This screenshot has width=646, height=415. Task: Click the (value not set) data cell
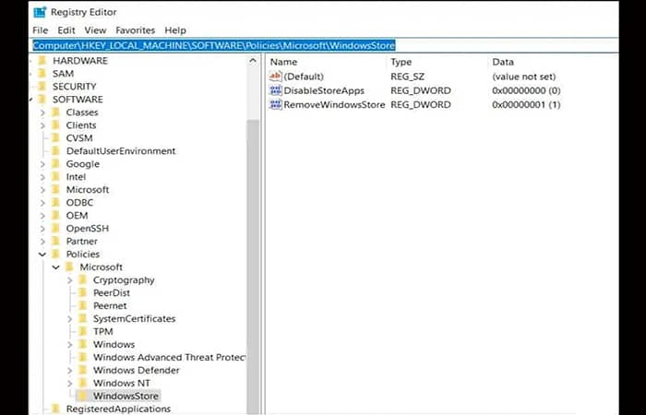pos(523,77)
